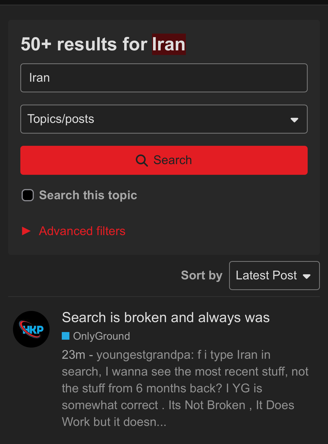Image resolution: width=328 pixels, height=444 pixels.
Task: Click the Search text on the button
Action: [x=173, y=160]
